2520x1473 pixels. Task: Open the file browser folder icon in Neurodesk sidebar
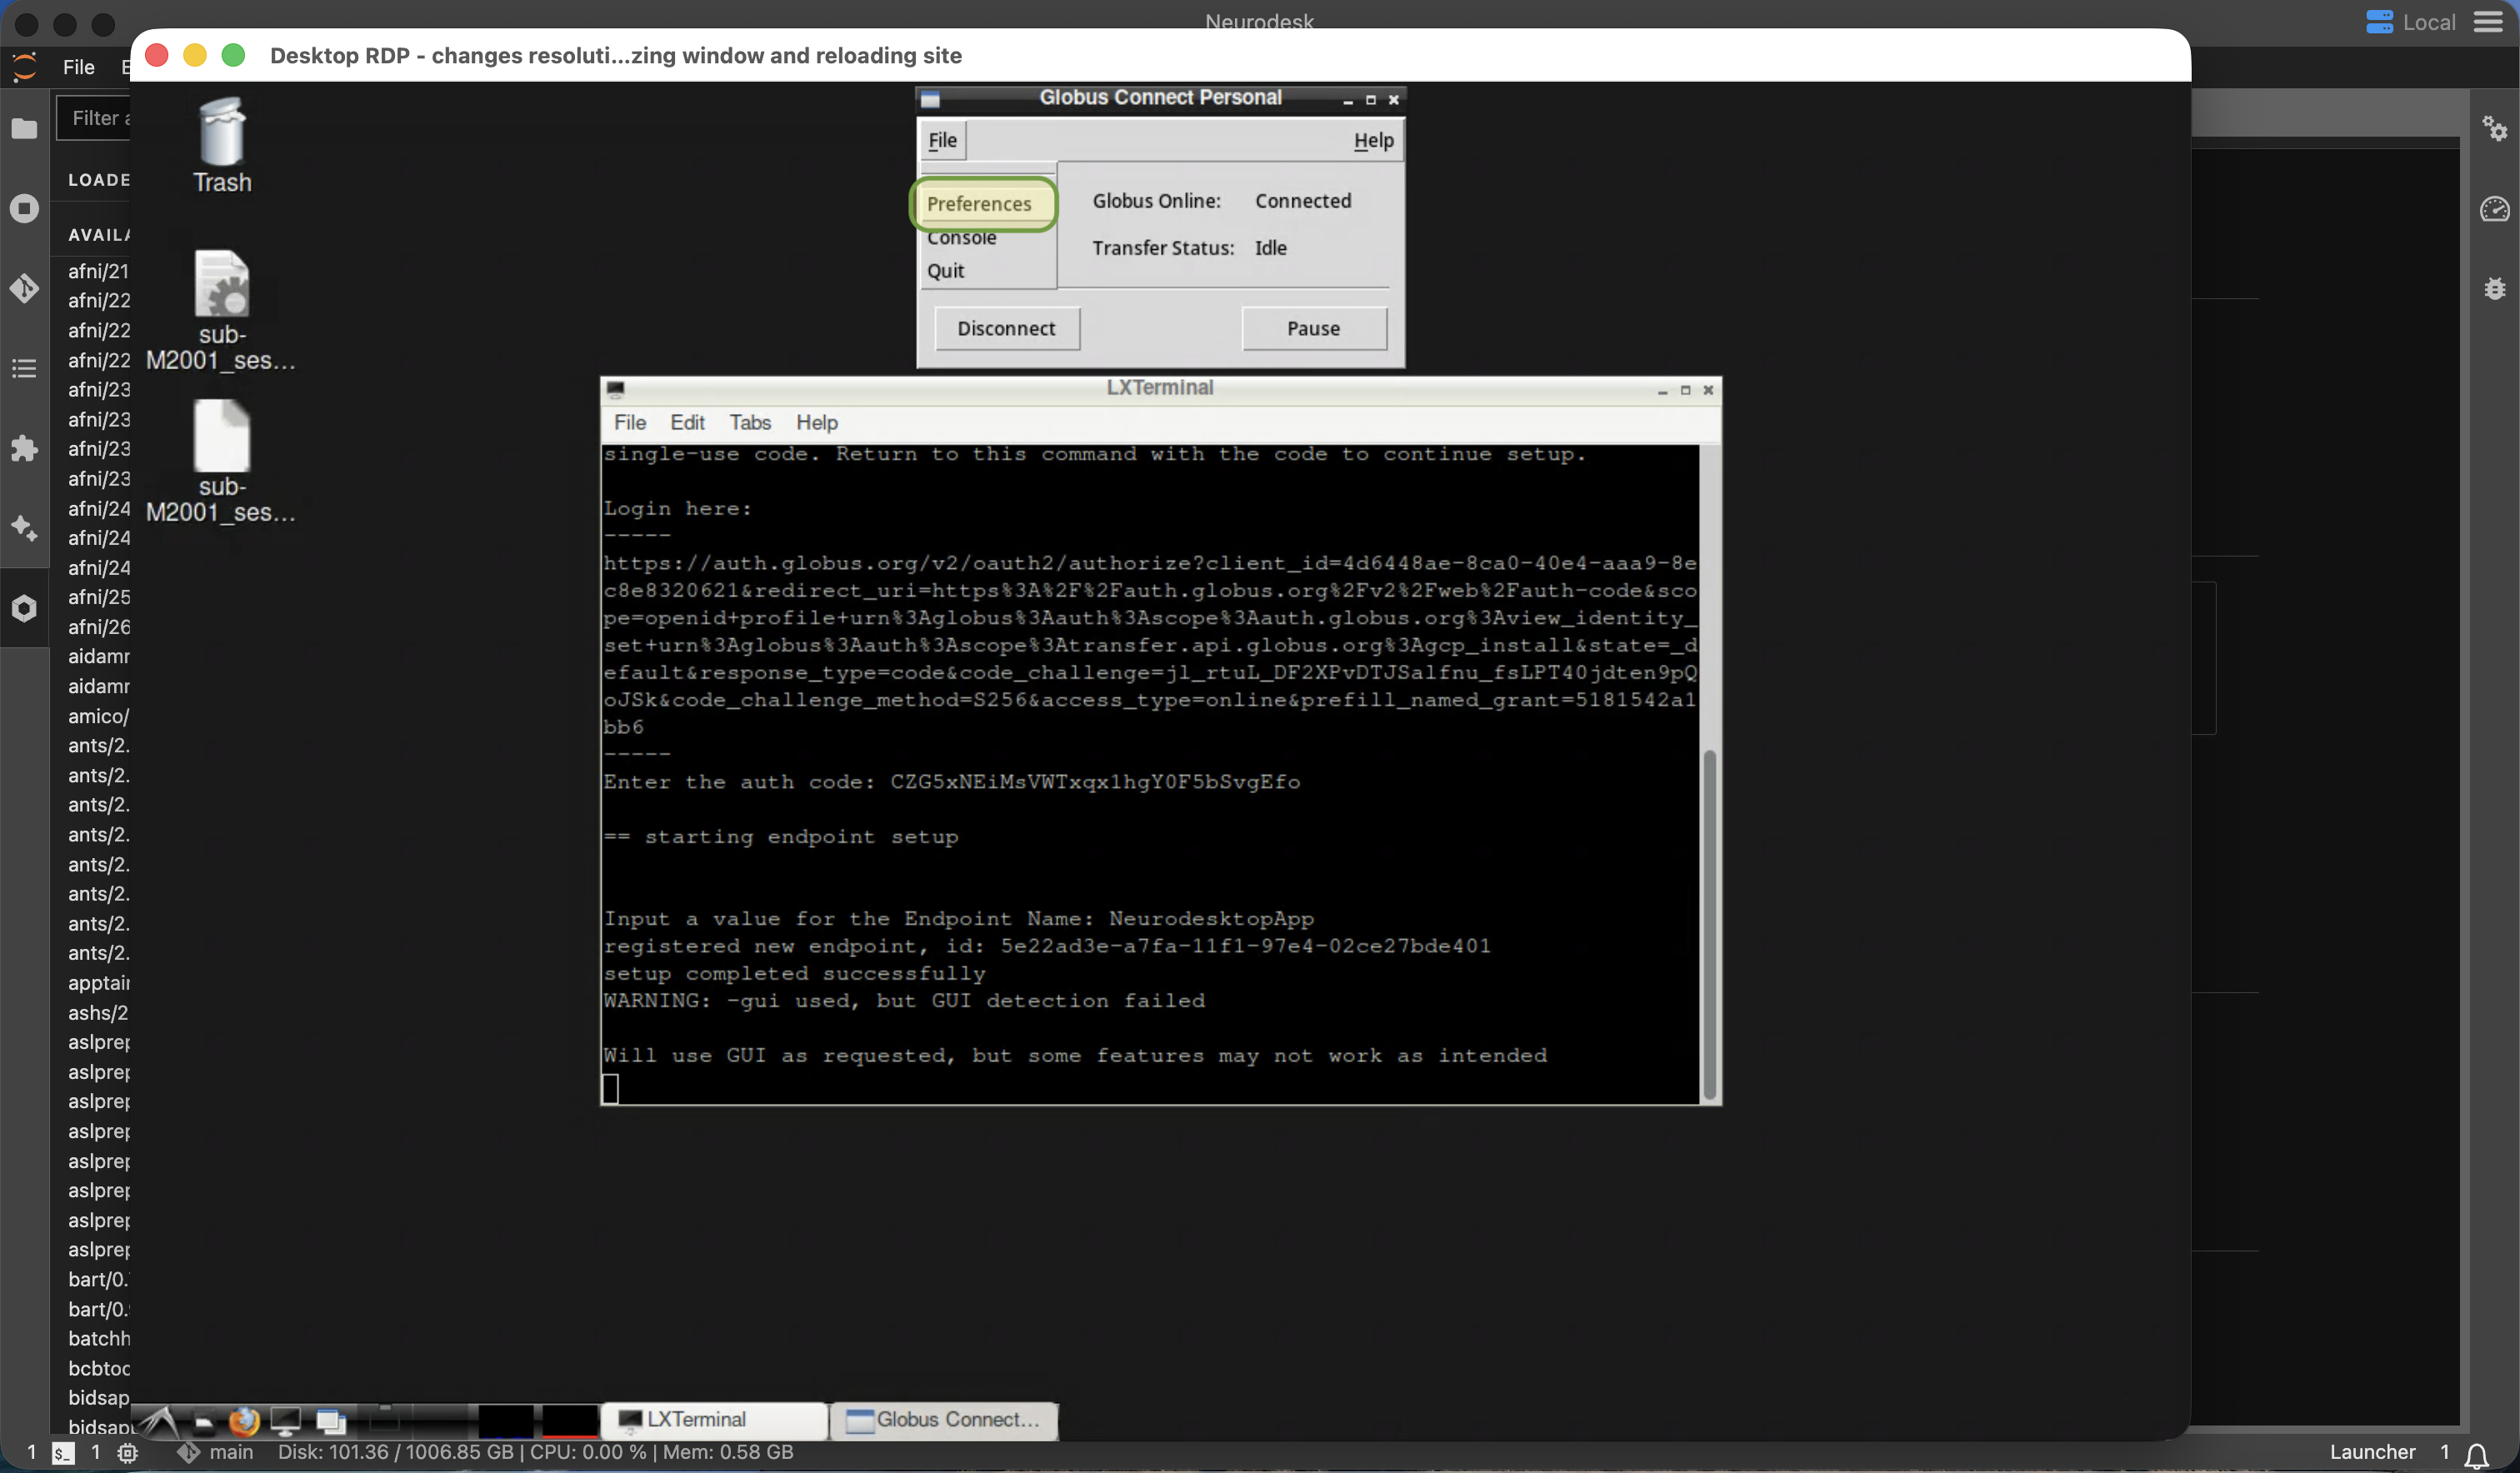24,129
